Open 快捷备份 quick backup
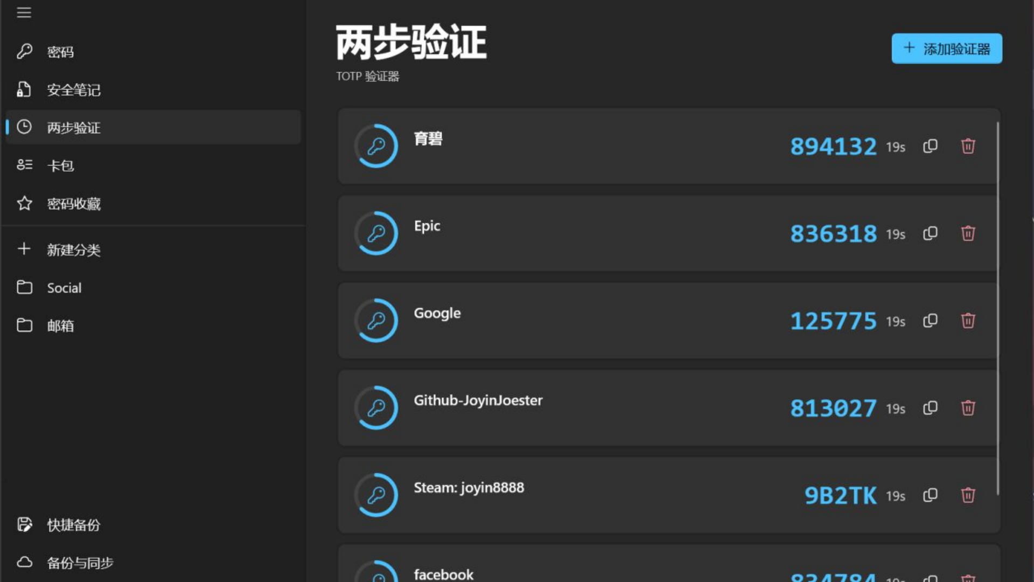This screenshot has height=582, width=1034. tap(153, 525)
